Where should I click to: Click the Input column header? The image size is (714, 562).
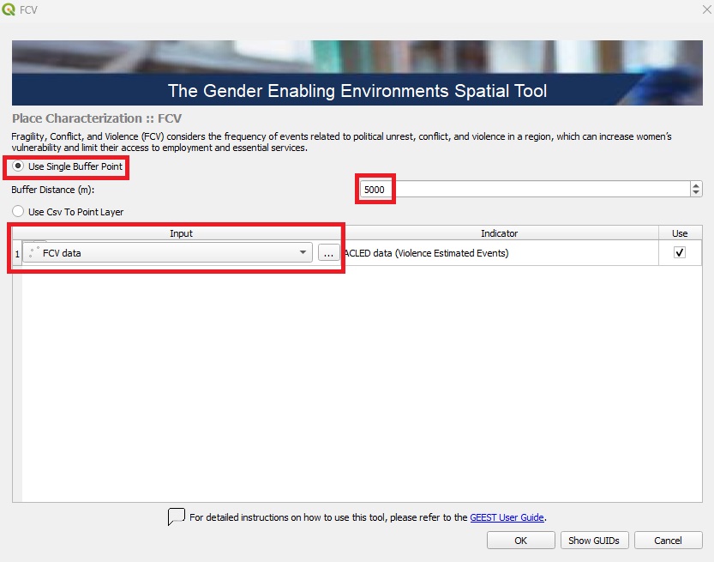click(181, 233)
